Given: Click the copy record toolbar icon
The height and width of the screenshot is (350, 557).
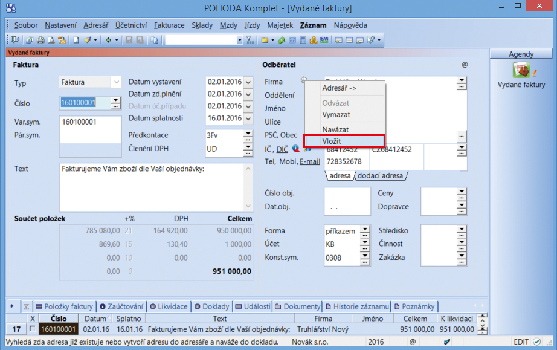Looking at the screenshot, I should click(154, 40).
